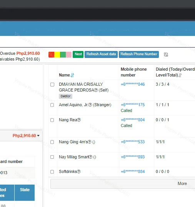
Task: Sort by Dialed column arrows icon
Action: coord(180,75)
